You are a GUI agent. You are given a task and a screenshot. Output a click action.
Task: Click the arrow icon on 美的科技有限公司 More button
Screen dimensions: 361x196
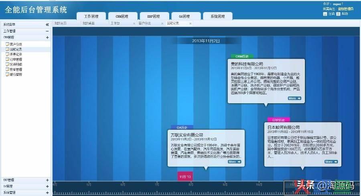pyautogui.click(x=299, y=98)
